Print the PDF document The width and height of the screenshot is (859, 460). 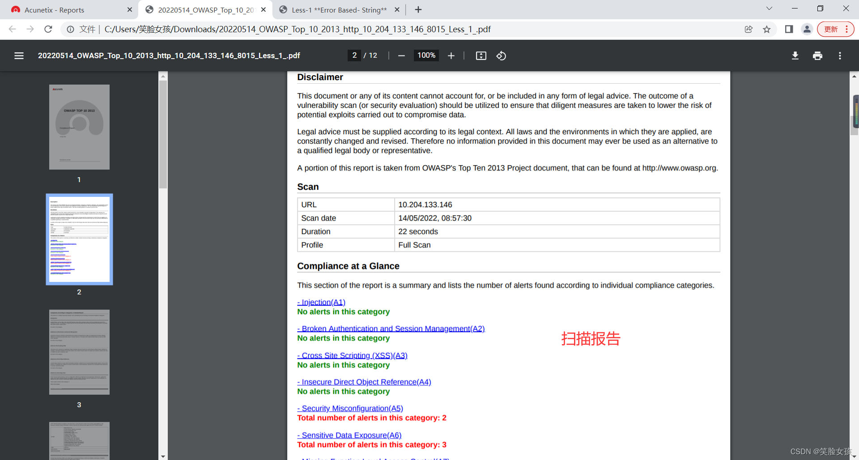817,55
